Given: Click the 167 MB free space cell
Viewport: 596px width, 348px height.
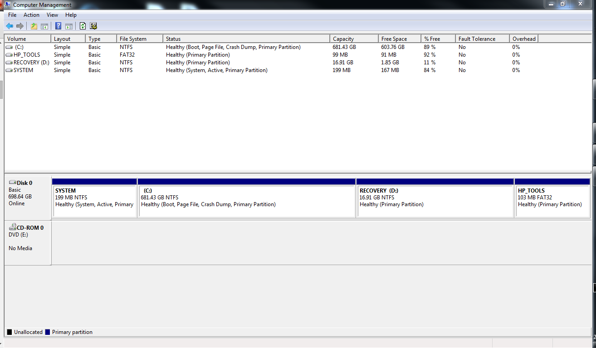Looking at the screenshot, I should point(390,70).
